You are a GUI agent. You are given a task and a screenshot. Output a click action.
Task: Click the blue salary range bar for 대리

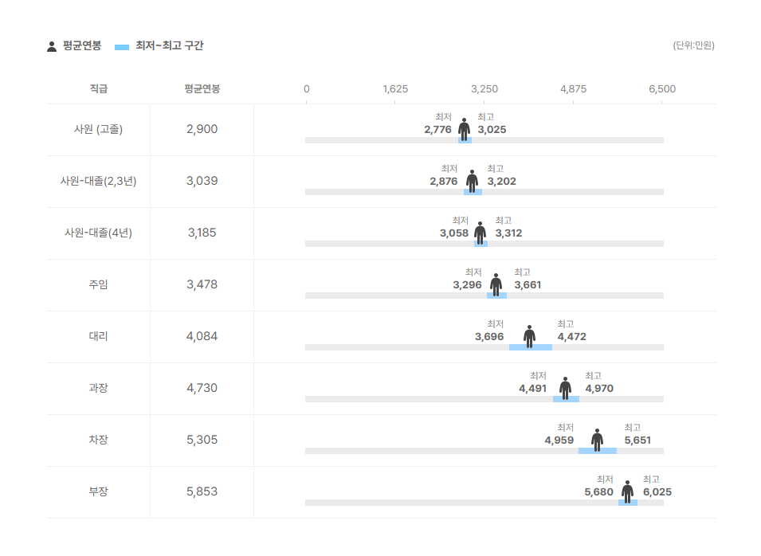[531, 347]
